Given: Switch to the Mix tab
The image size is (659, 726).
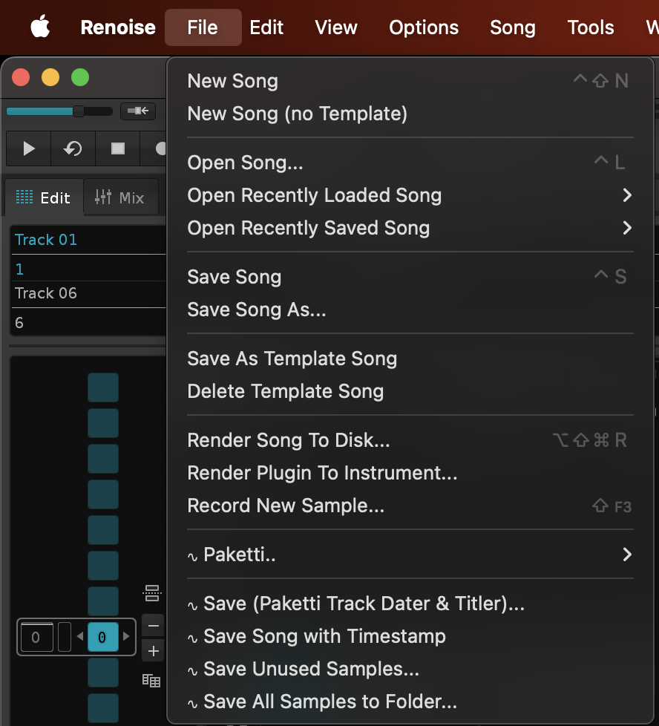Looking at the screenshot, I should point(121,197).
